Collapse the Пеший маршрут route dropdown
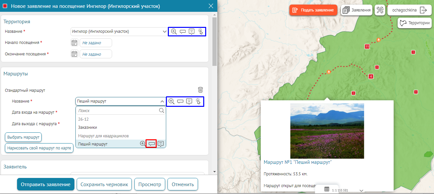The height and width of the screenshot is (194, 434). point(162,101)
